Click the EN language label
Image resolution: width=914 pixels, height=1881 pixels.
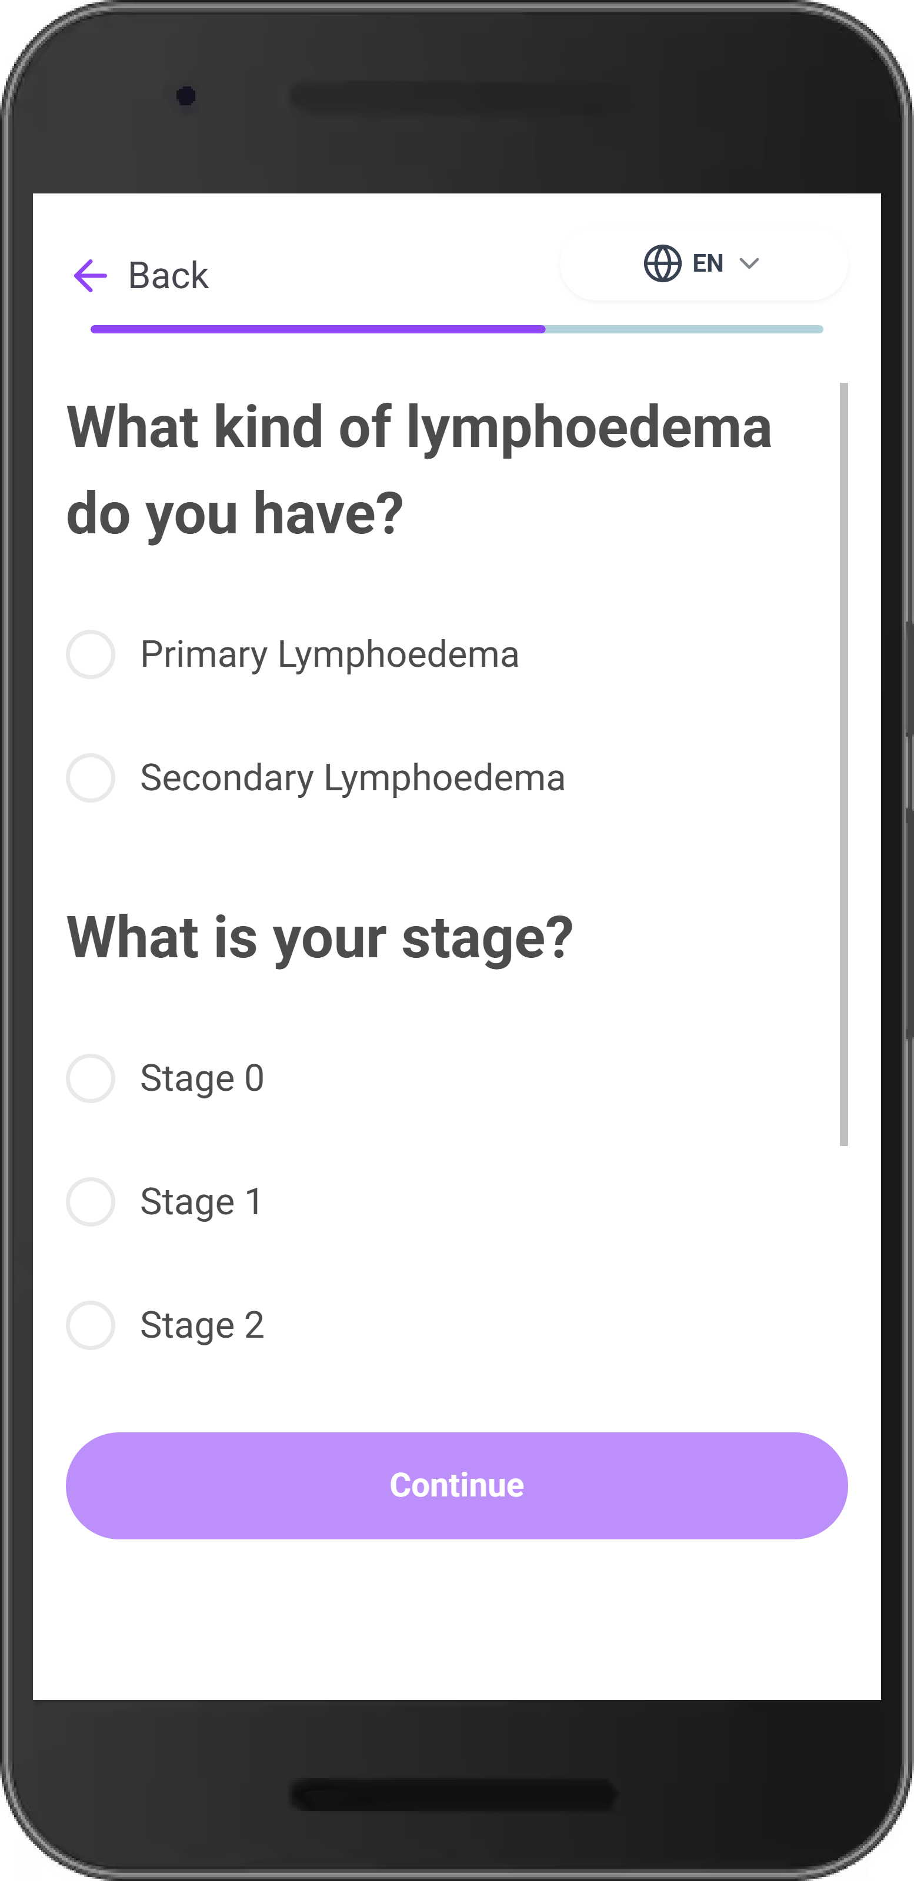tap(707, 263)
